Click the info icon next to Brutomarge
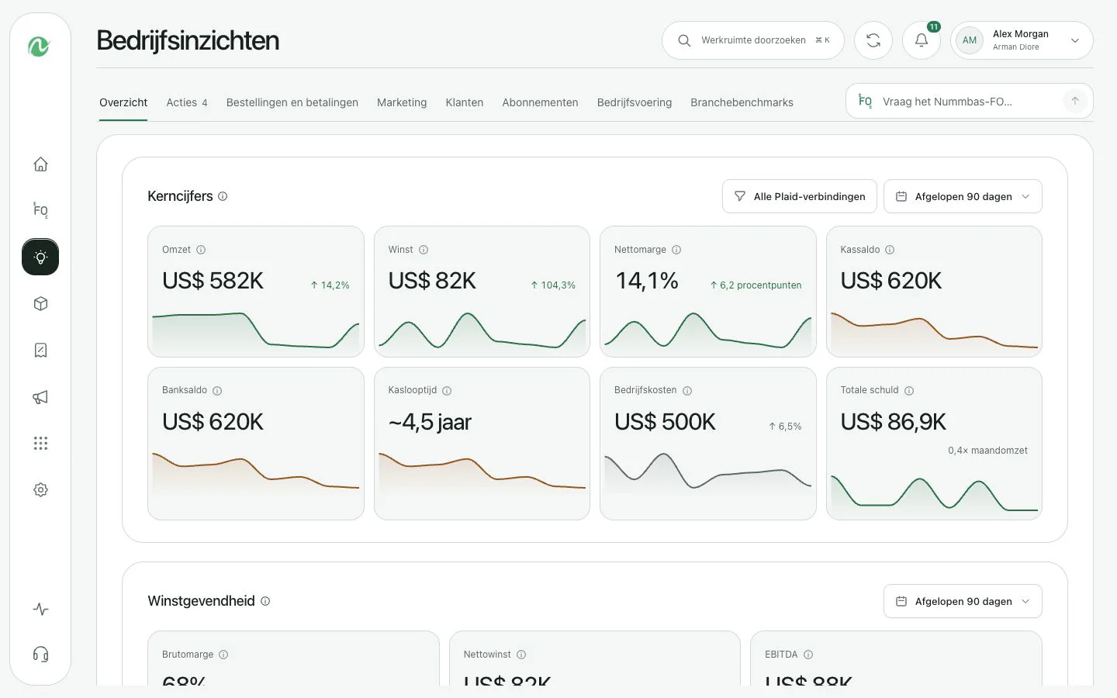 pos(223,655)
